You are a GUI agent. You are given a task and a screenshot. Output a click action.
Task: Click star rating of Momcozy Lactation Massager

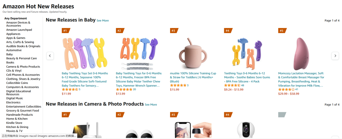(286, 90)
